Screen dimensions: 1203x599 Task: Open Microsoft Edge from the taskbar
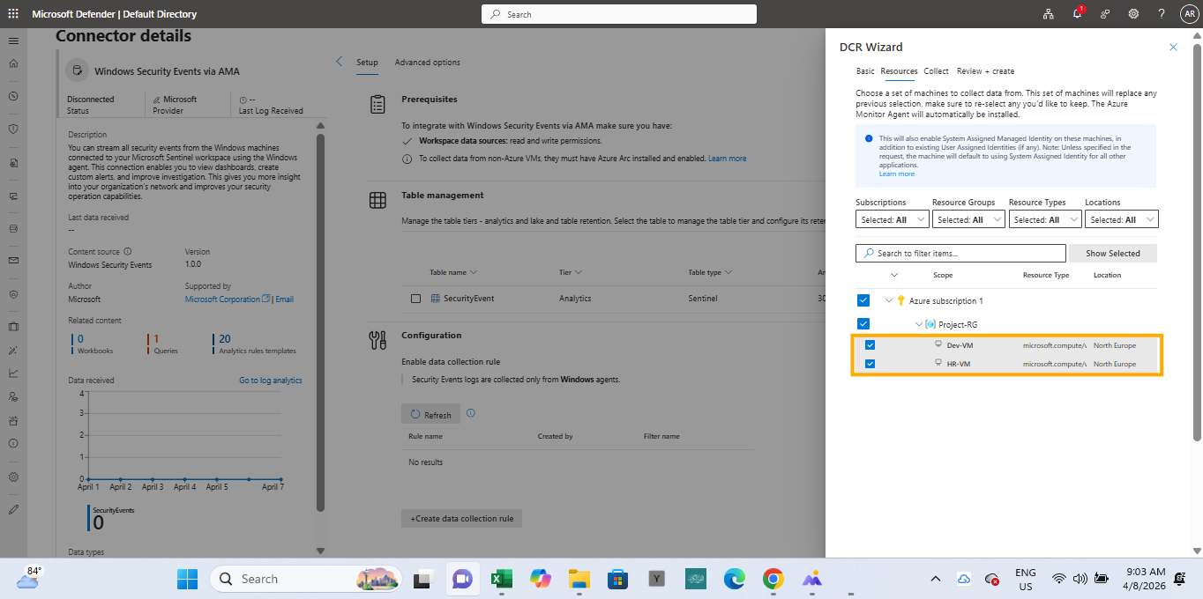735,579
